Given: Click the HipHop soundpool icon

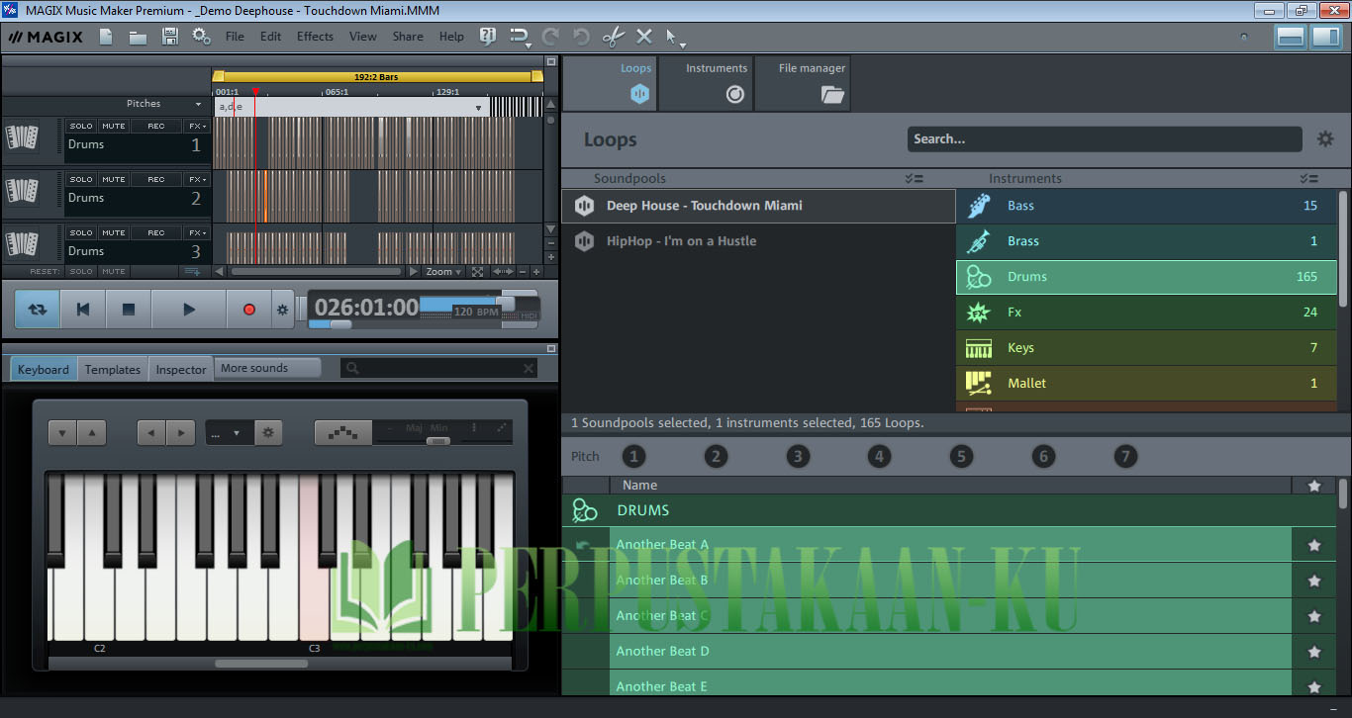Looking at the screenshot, I should click(x=584, y=241).
